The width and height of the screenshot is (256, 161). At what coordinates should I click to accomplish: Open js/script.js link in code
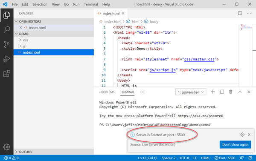point(163,70)
